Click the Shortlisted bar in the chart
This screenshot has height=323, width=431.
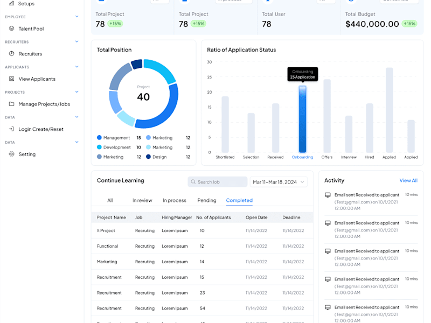(225, 124)
